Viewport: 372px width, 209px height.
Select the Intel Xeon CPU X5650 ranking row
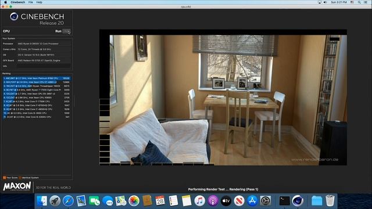[x=36, y=98]
